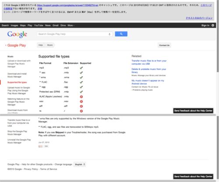
Task: Click the green checkmark in the wma row
Action: point(81,77)
